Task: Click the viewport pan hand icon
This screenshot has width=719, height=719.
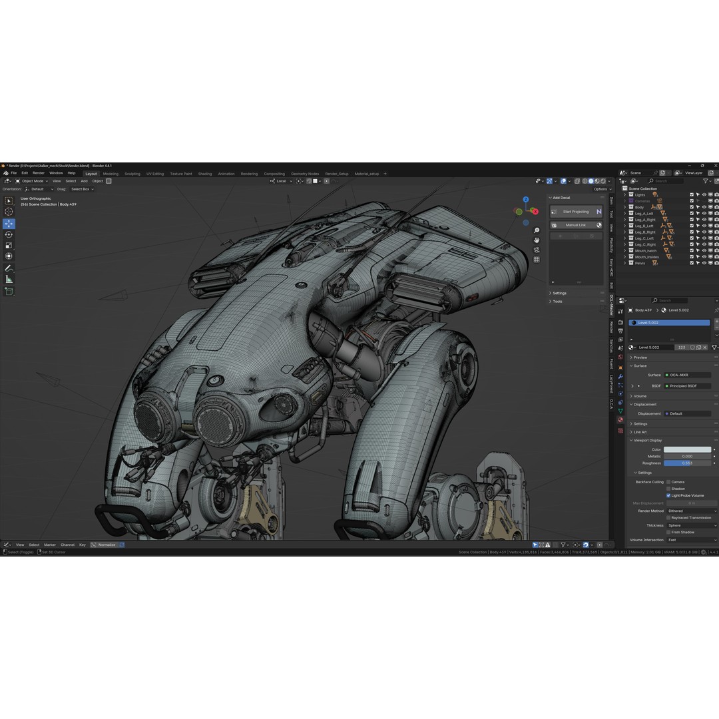Action: (x=537, y=240)
